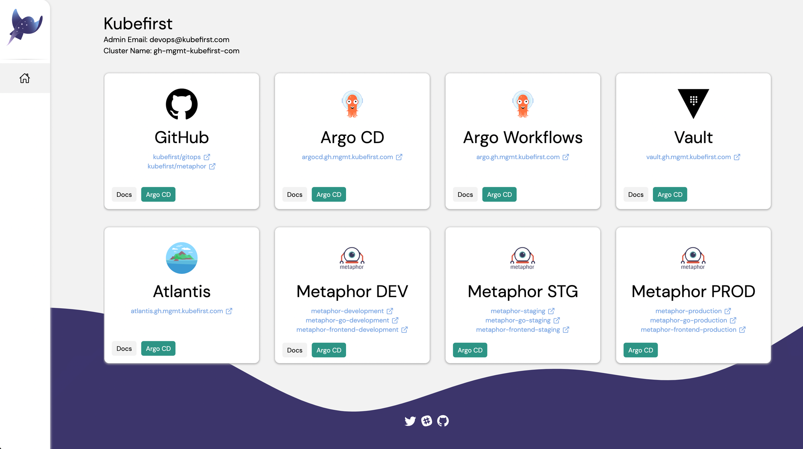Click the Metaphor STG robot logo

coord(522,258)
